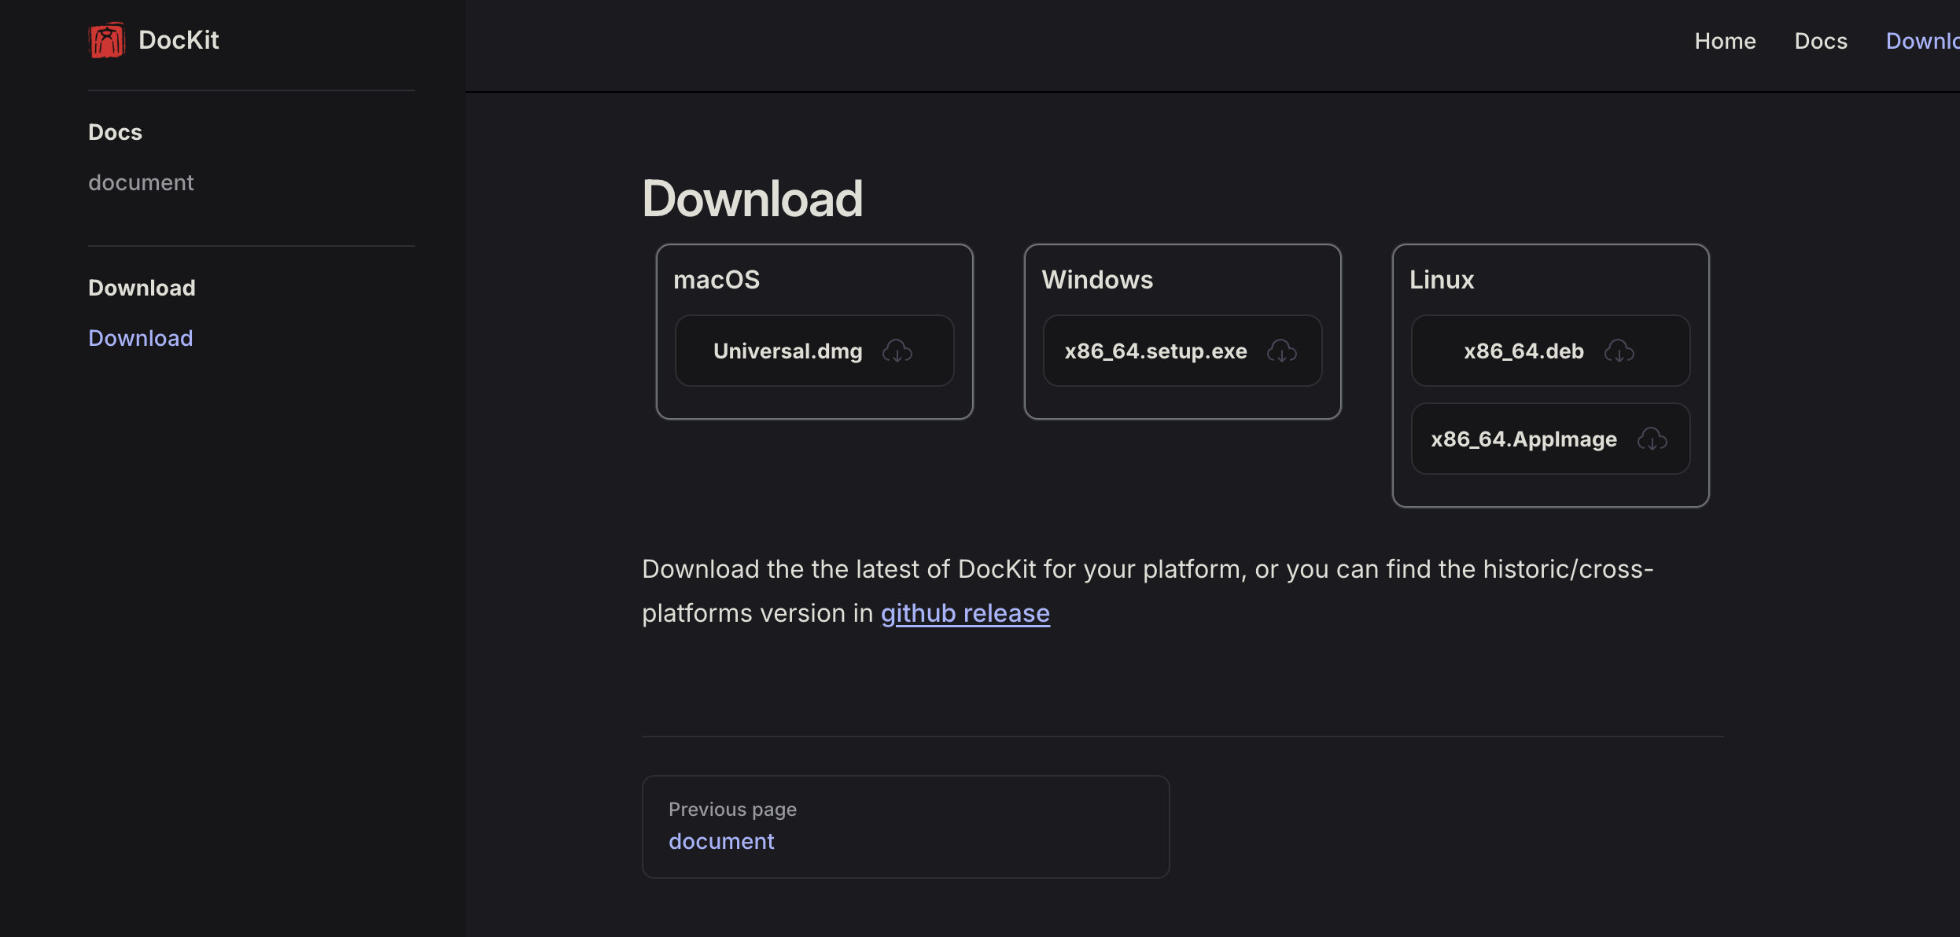Click the download icon next to x86_64.setup.exe
The image size is (1960, 937).
1281,351
